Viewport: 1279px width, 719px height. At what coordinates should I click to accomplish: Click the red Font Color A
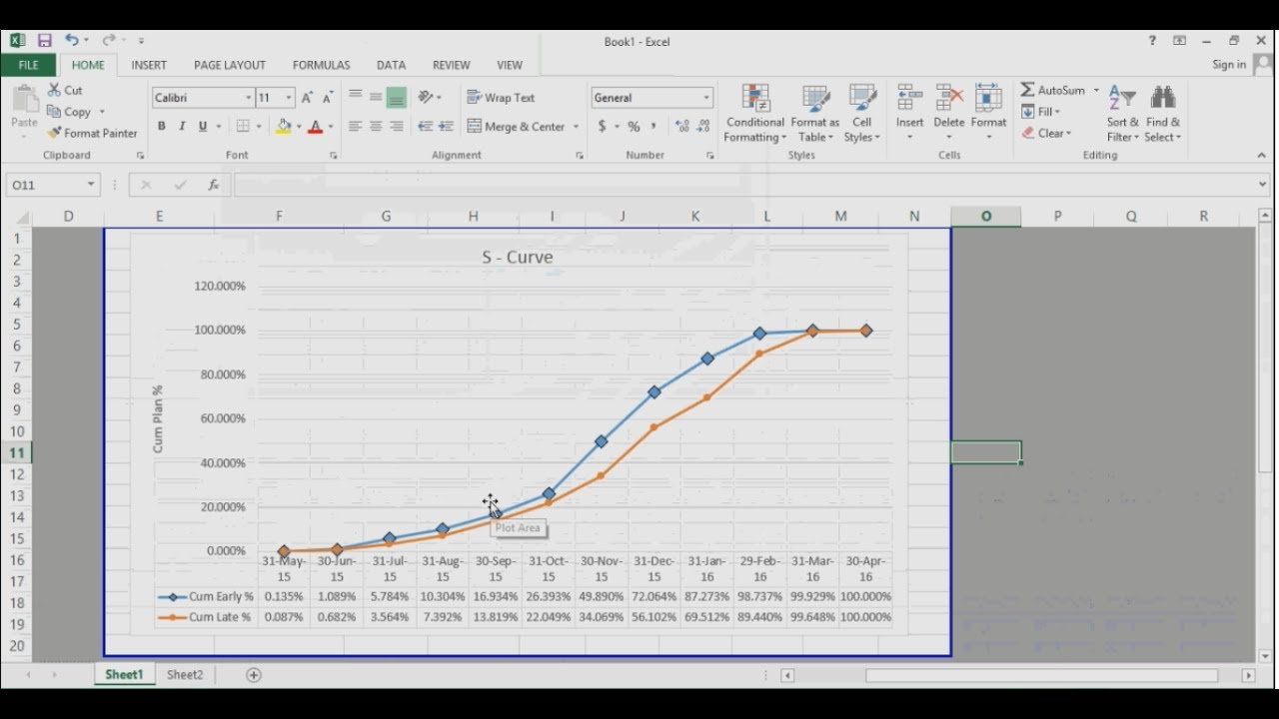[316, 127]
